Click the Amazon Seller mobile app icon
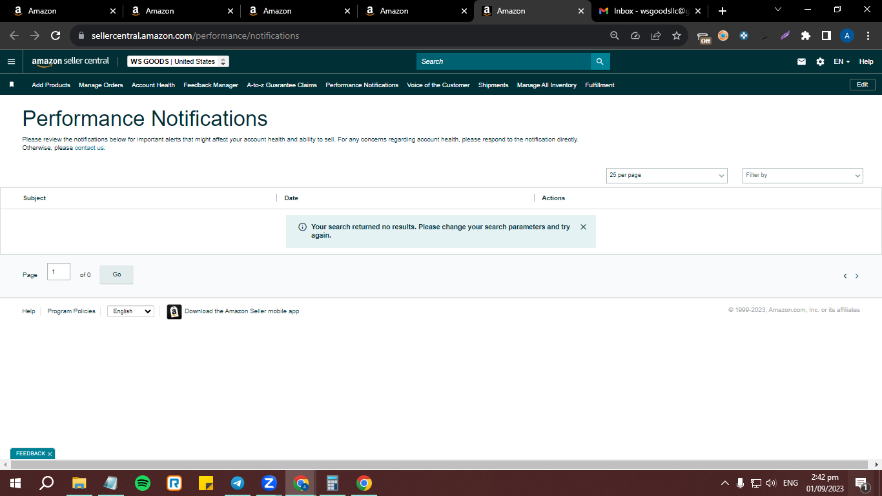This screenshot has width=882, height=496. (174, 311)
